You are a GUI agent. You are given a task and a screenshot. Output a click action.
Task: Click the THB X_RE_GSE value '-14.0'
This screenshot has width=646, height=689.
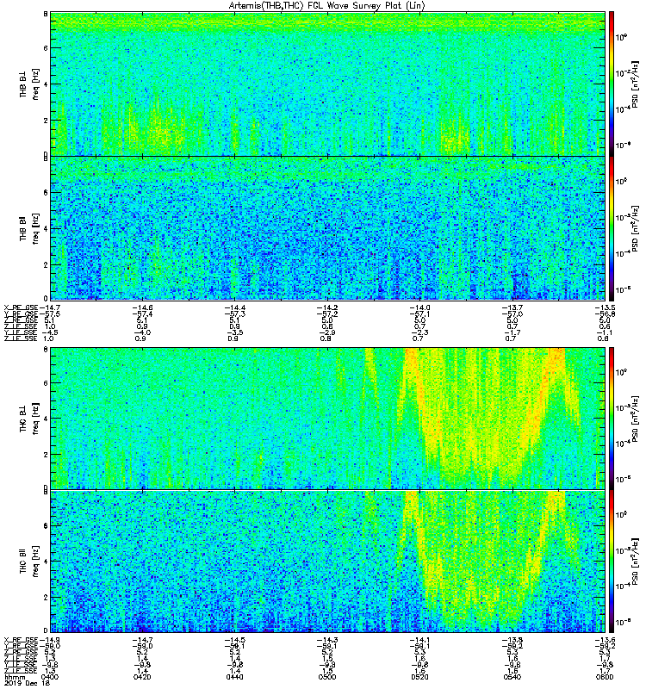419,308
